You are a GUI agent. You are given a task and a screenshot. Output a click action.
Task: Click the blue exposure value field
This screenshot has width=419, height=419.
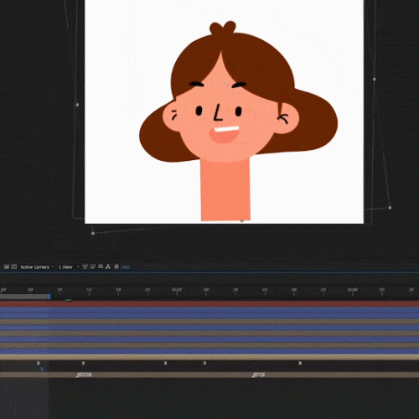(x=126, y=267)
